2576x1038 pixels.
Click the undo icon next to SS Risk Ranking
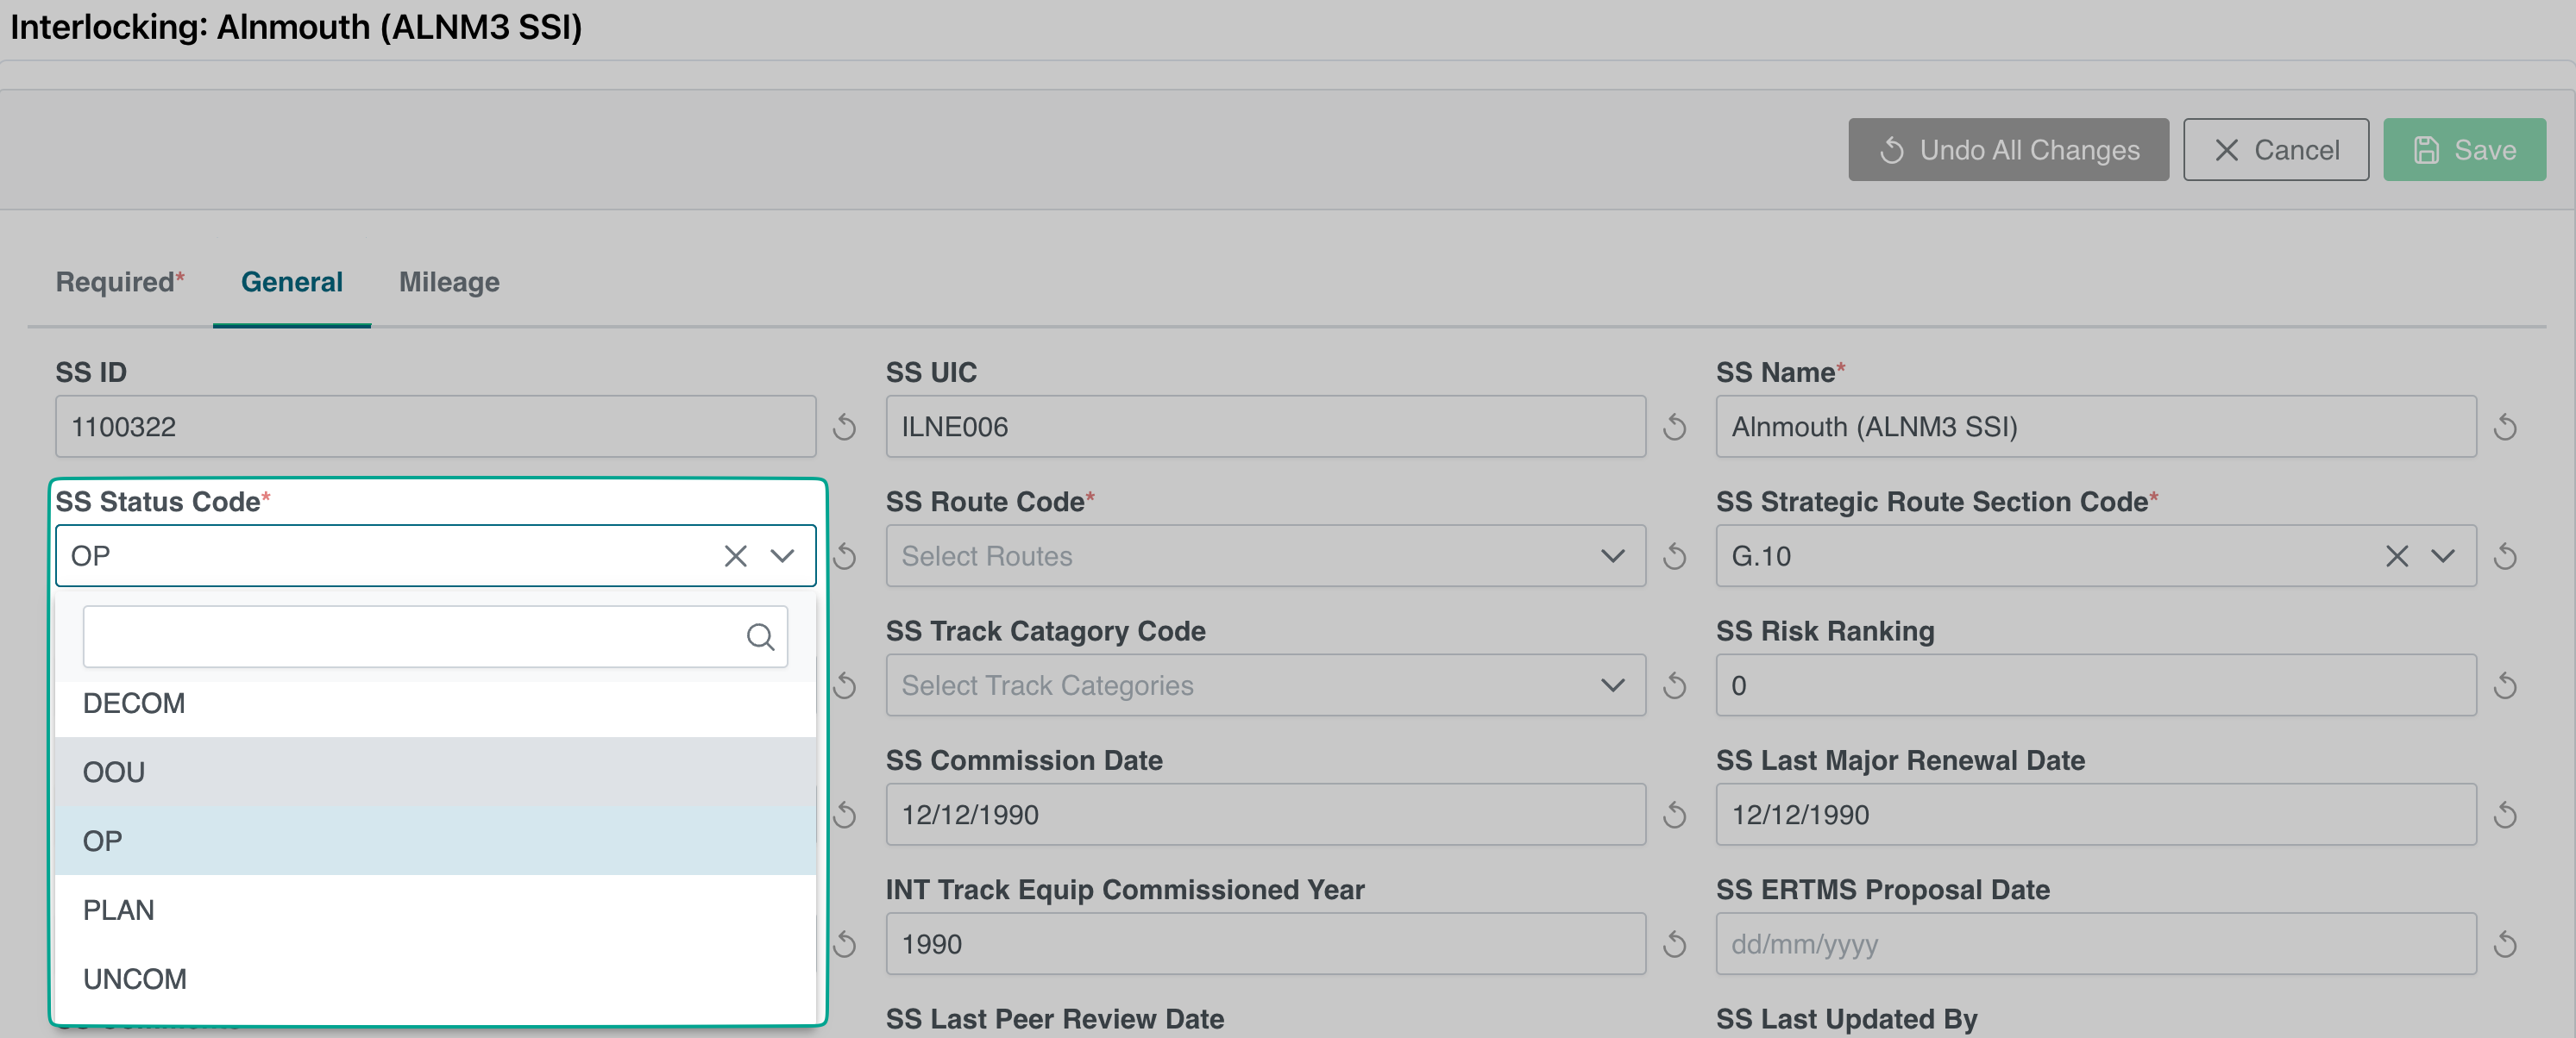click(x=2504, y=686)
